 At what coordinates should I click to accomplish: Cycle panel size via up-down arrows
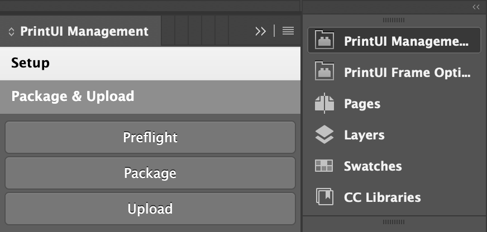11,32
